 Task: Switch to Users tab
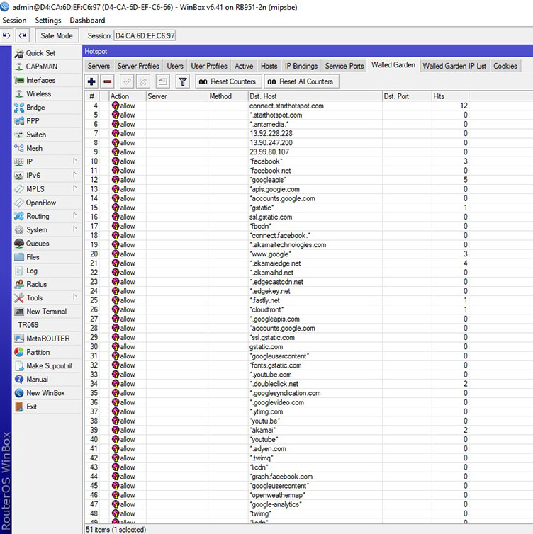[175, 66]
